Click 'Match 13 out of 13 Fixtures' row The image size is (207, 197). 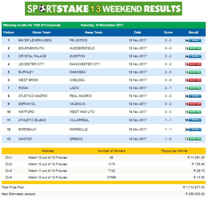point(104,157)
